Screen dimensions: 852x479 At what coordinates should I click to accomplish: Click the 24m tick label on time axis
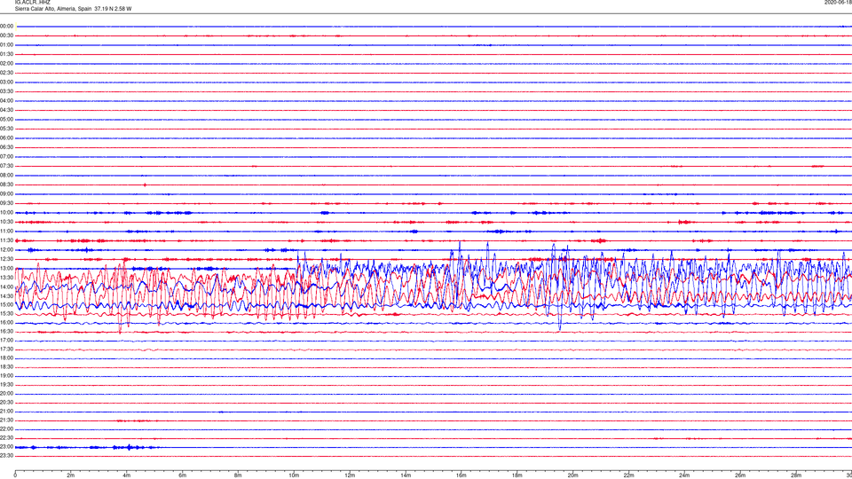tap(684, 475)
